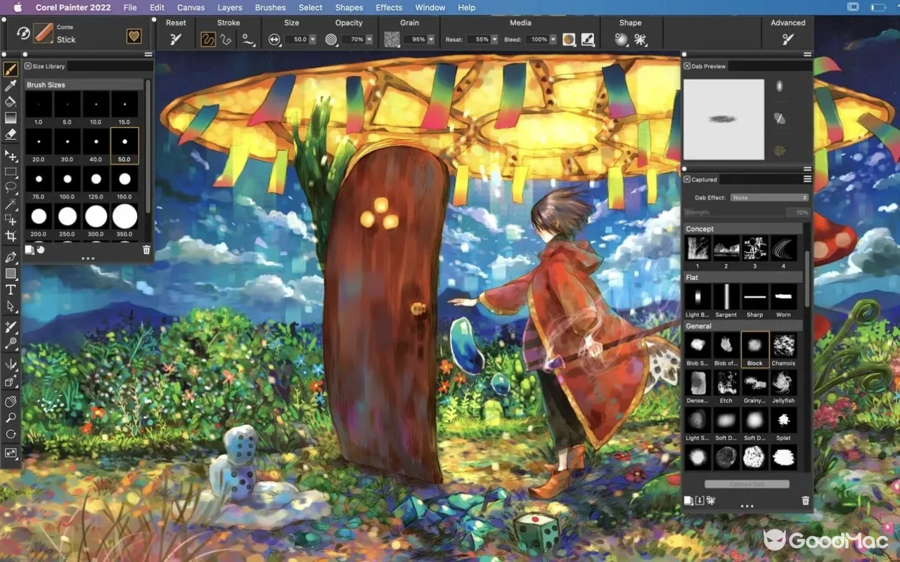Viewport: 900px width, 562px height.
Task: Choose the Grabber hand tool
Action: 11,401
